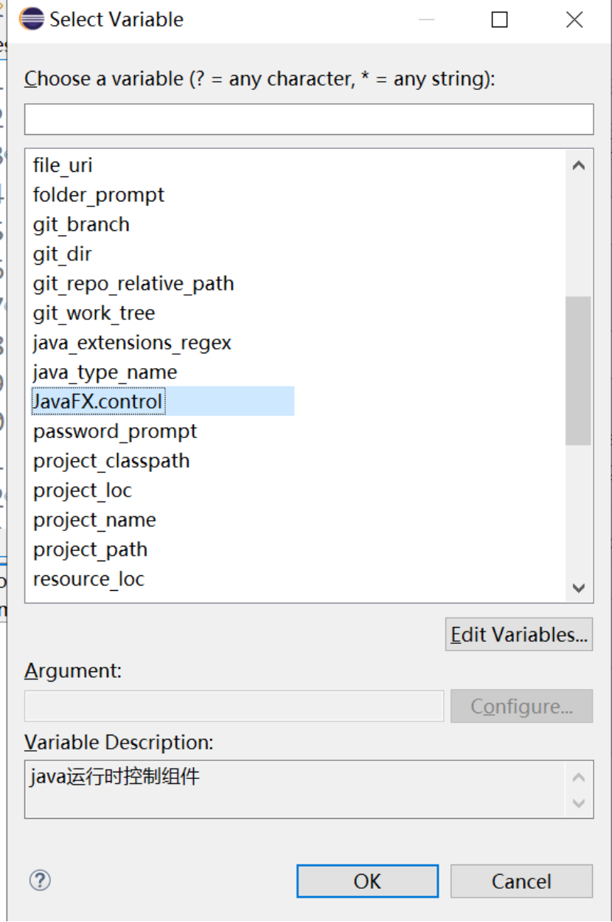Click the list's scroll-down arrow
This screenshot has height=922, width=612.
click(x=579, y=580)
